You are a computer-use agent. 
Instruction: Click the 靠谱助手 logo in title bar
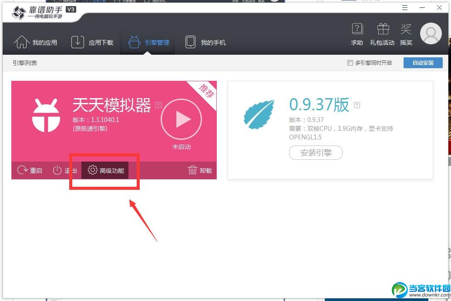(x=43, y=13)
